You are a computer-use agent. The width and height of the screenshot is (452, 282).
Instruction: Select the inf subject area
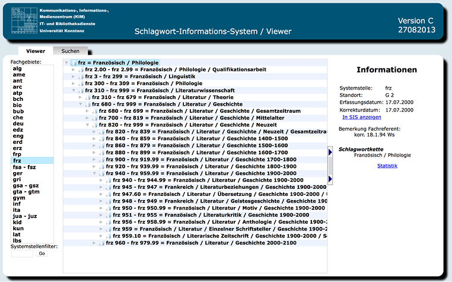coord(17,204)
